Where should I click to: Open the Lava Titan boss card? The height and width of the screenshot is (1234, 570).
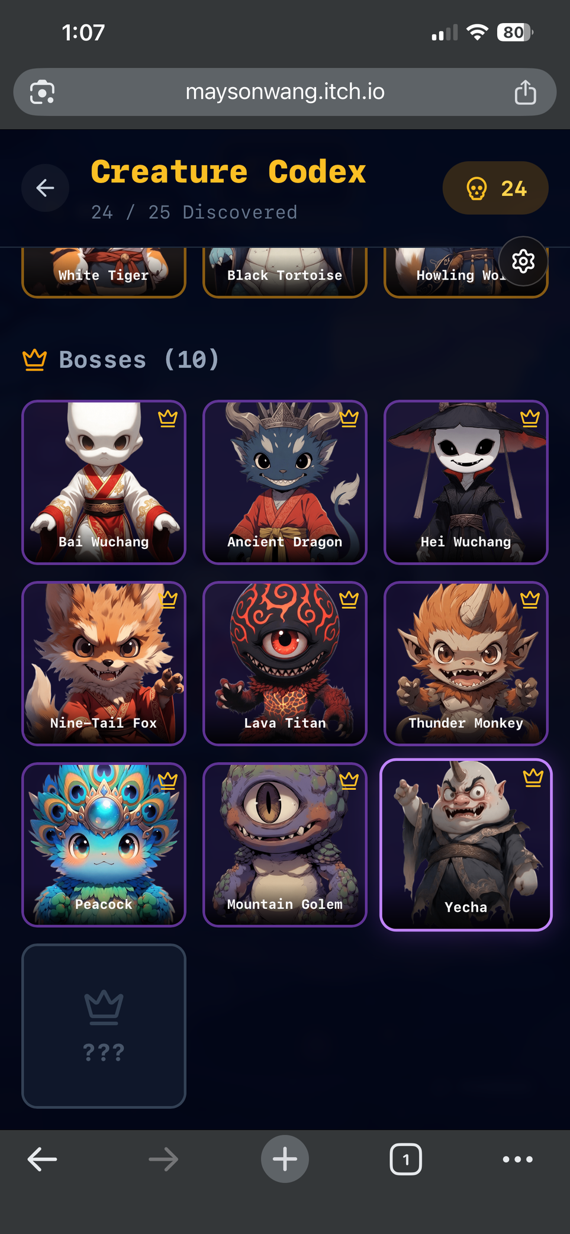tap(285, 663)
